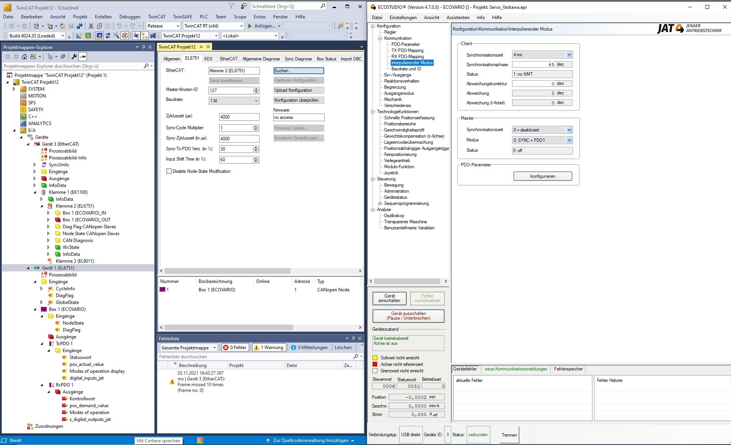
Task: Click green Restart TwinCAT Run Mode icon
Action: tap(88, 36)
